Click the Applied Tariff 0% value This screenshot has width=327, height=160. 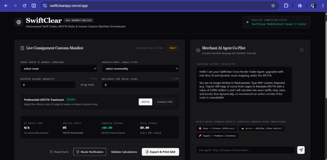[x=65, y=128]
